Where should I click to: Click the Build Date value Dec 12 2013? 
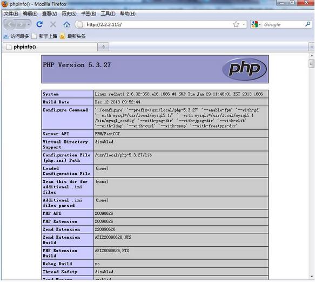click(x=118, y=102)
